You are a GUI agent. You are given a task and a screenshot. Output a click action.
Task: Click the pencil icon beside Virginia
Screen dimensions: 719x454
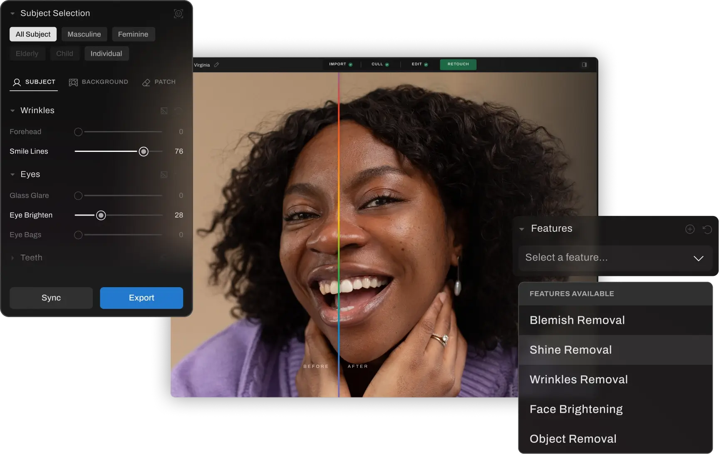216,65
